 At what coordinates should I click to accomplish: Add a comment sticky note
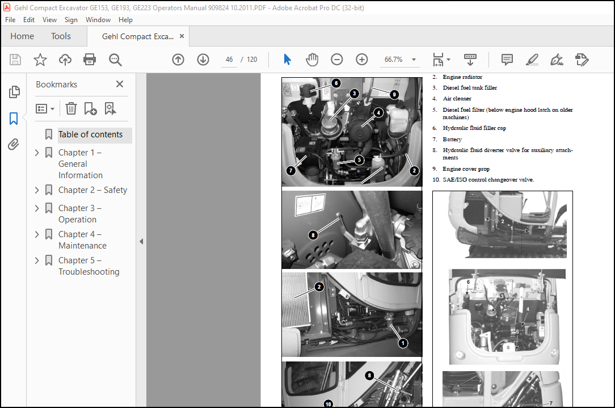pos(507,59)
